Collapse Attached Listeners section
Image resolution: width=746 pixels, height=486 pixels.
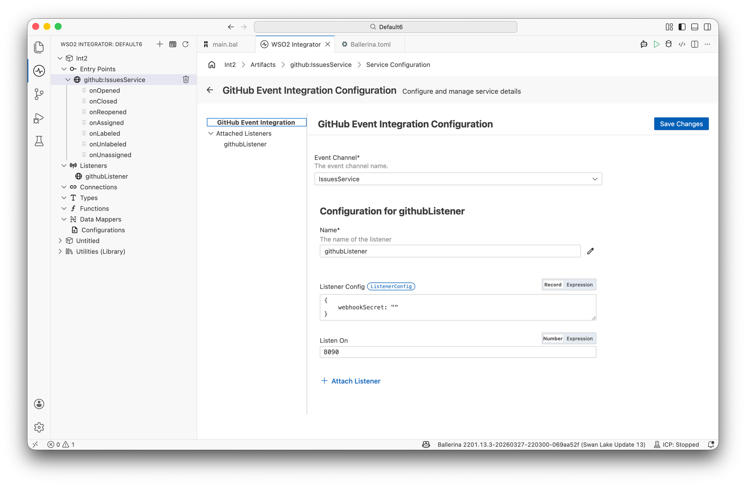pyautogui.click(x=211, y=133)
